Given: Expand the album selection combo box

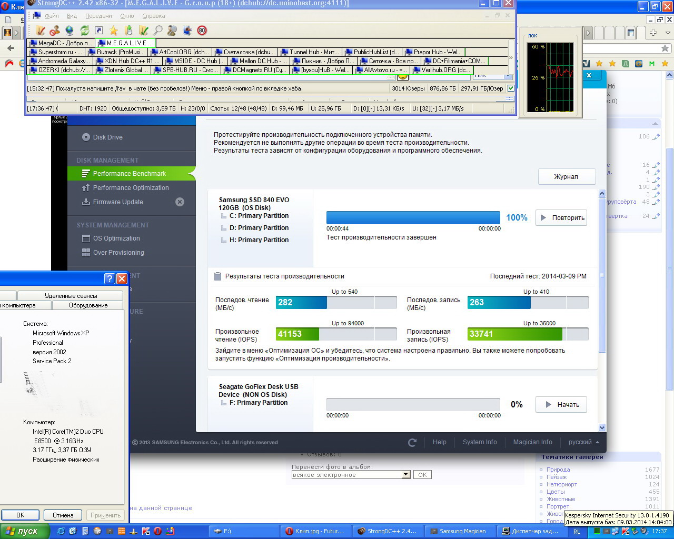Looking at the screenshot, I should click(x=405, y=475).
